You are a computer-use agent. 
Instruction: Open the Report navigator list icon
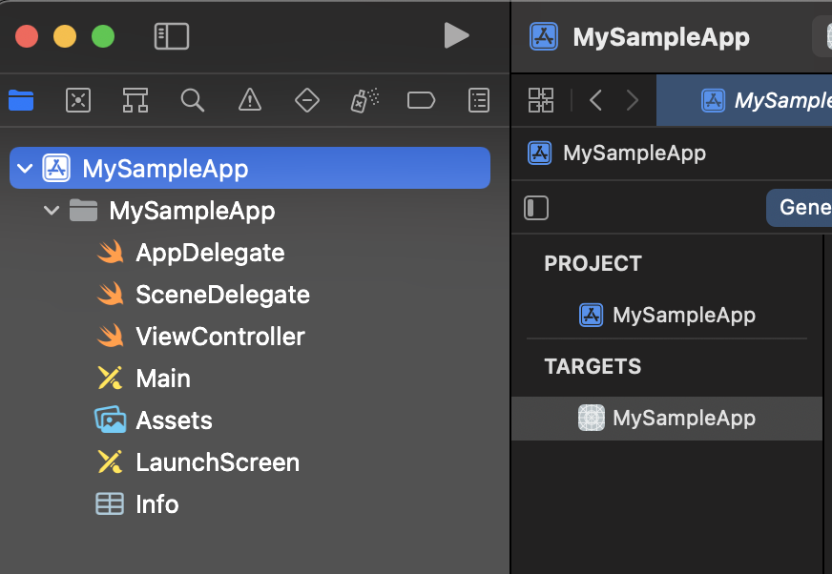coord(479,100)
